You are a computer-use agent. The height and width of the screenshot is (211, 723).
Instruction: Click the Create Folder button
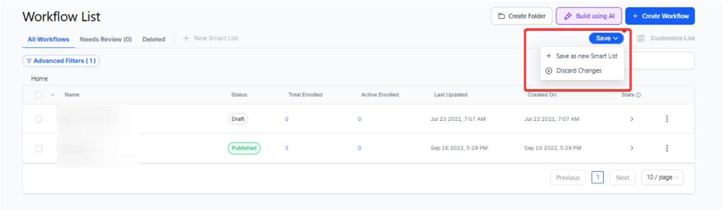(521, 16)
